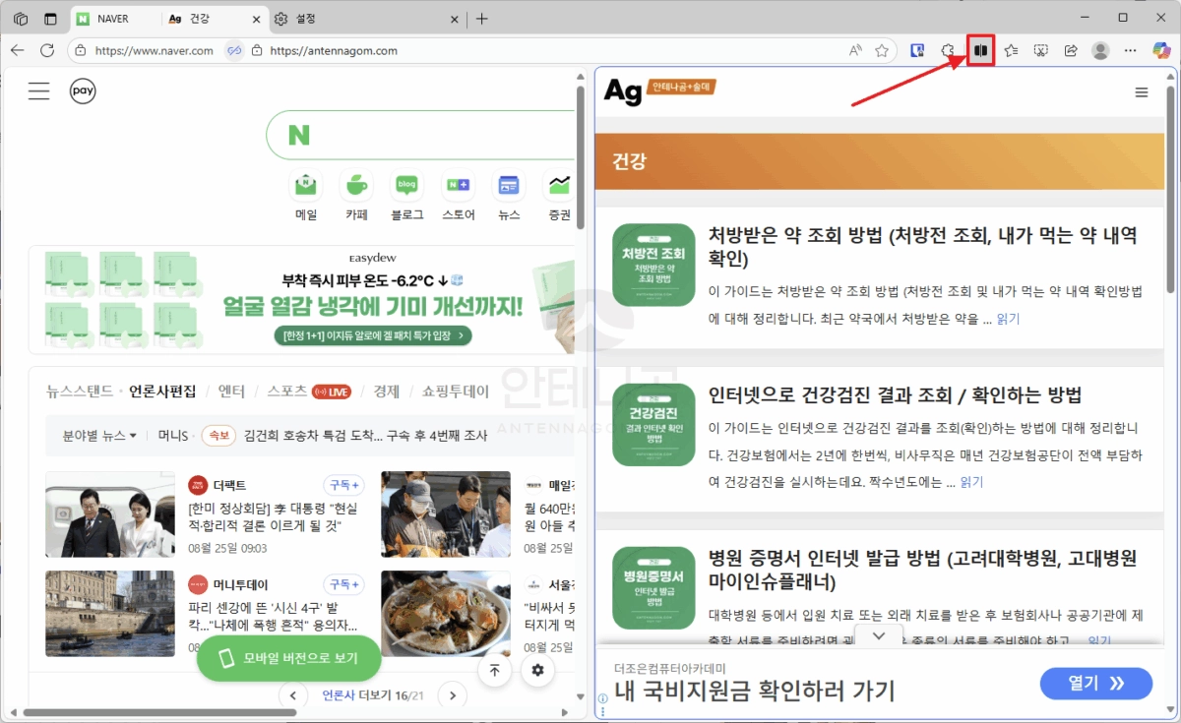The image size is (1181, 723).
Task: Open Settings and more ellipsis menu
Action: point(1130,50)
